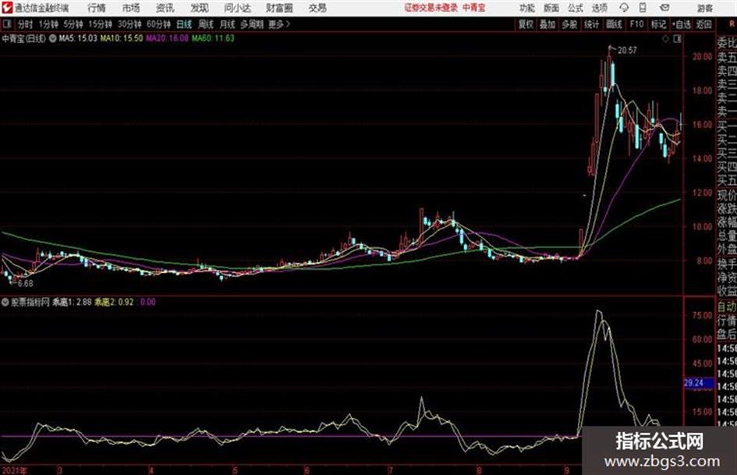Image resolution: width=737 pixels, height=475 pixels.
Task: Click the 乖离2: 0.92 indicator label
Action: tap(114, 302)
